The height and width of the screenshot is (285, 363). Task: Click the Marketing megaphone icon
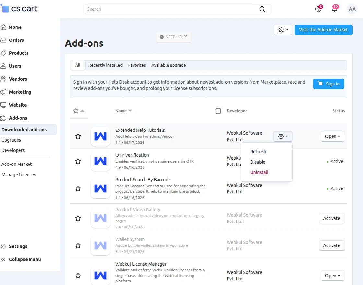3,92
